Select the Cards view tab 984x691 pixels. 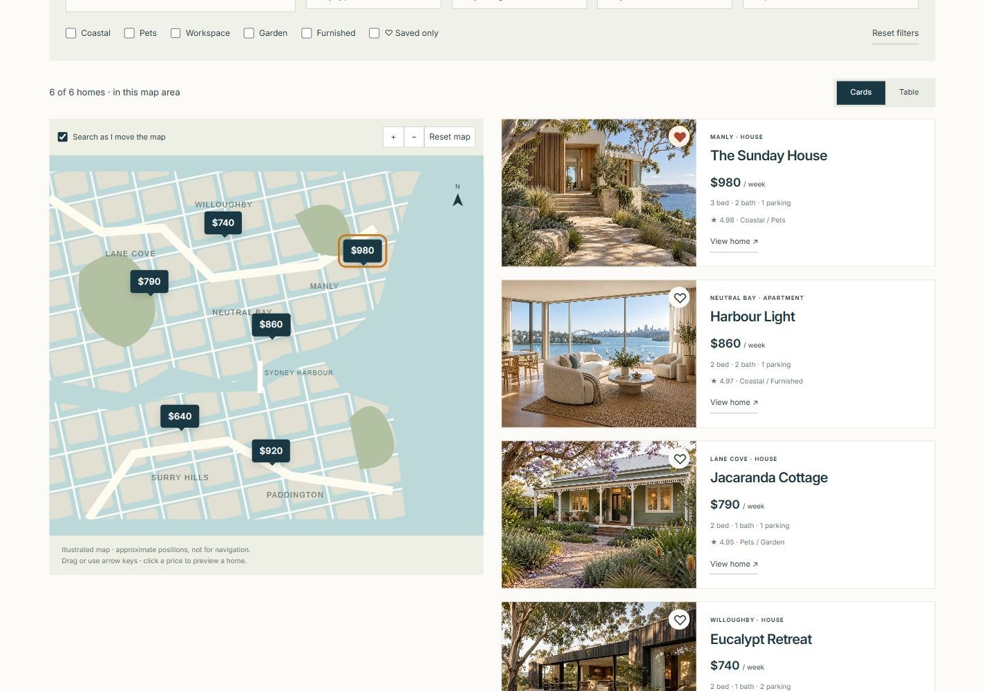(x=860, y=93)
